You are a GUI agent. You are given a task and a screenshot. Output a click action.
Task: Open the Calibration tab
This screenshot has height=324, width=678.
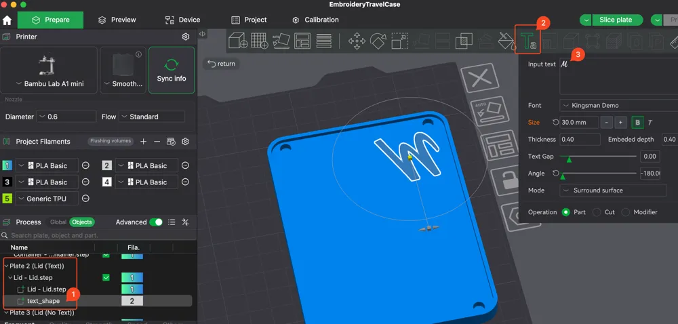click(316, 20)
